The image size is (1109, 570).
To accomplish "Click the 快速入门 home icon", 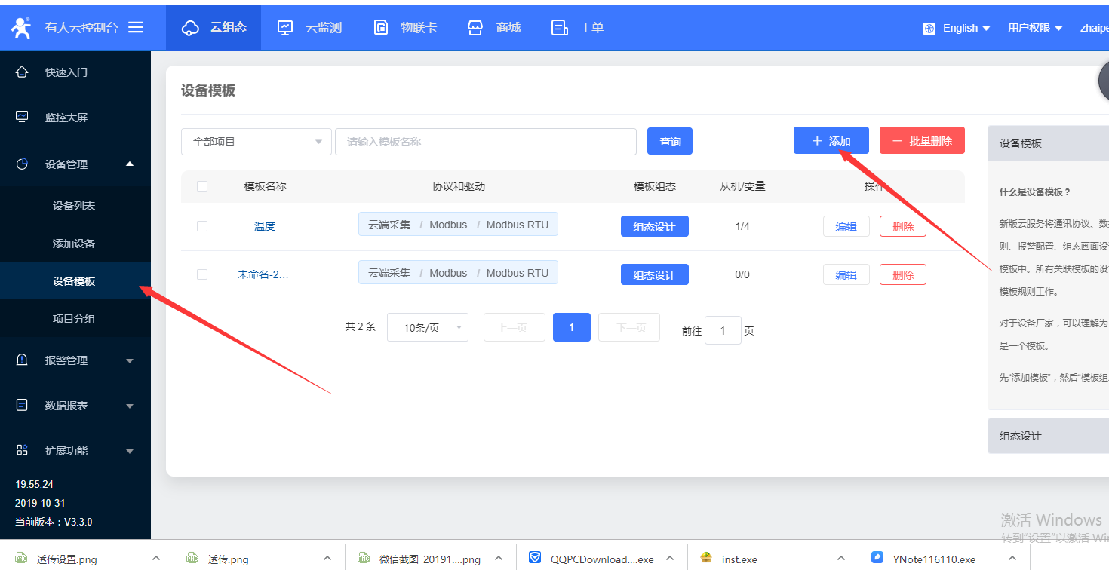I will pyautogui.click(x=22, y=72).
